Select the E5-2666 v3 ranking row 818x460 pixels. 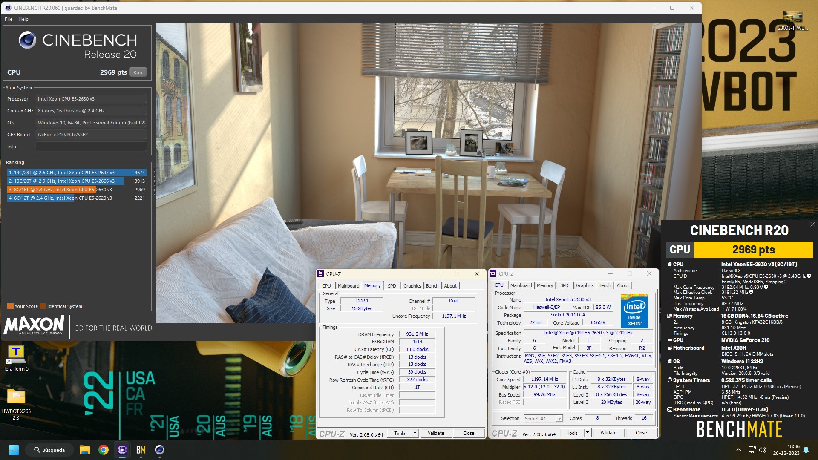click(x=77, y=181)
